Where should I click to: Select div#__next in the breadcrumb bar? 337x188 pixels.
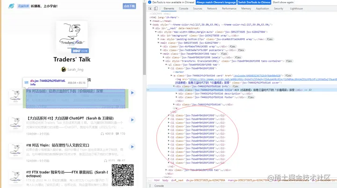pos(177,180)
